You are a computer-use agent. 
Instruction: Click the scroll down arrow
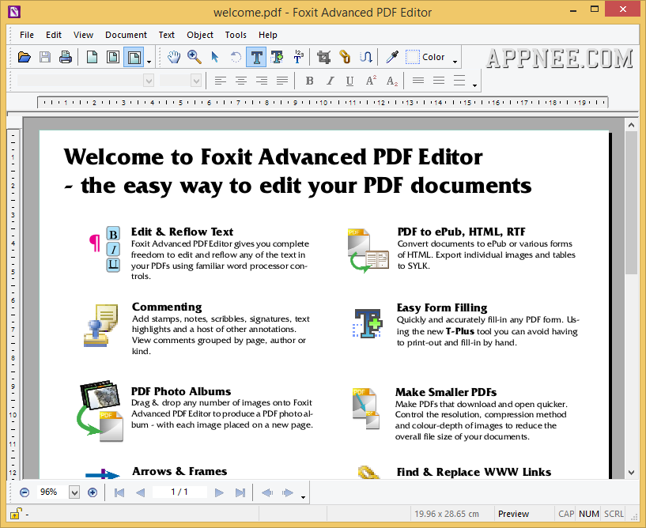tap(631, 473)
